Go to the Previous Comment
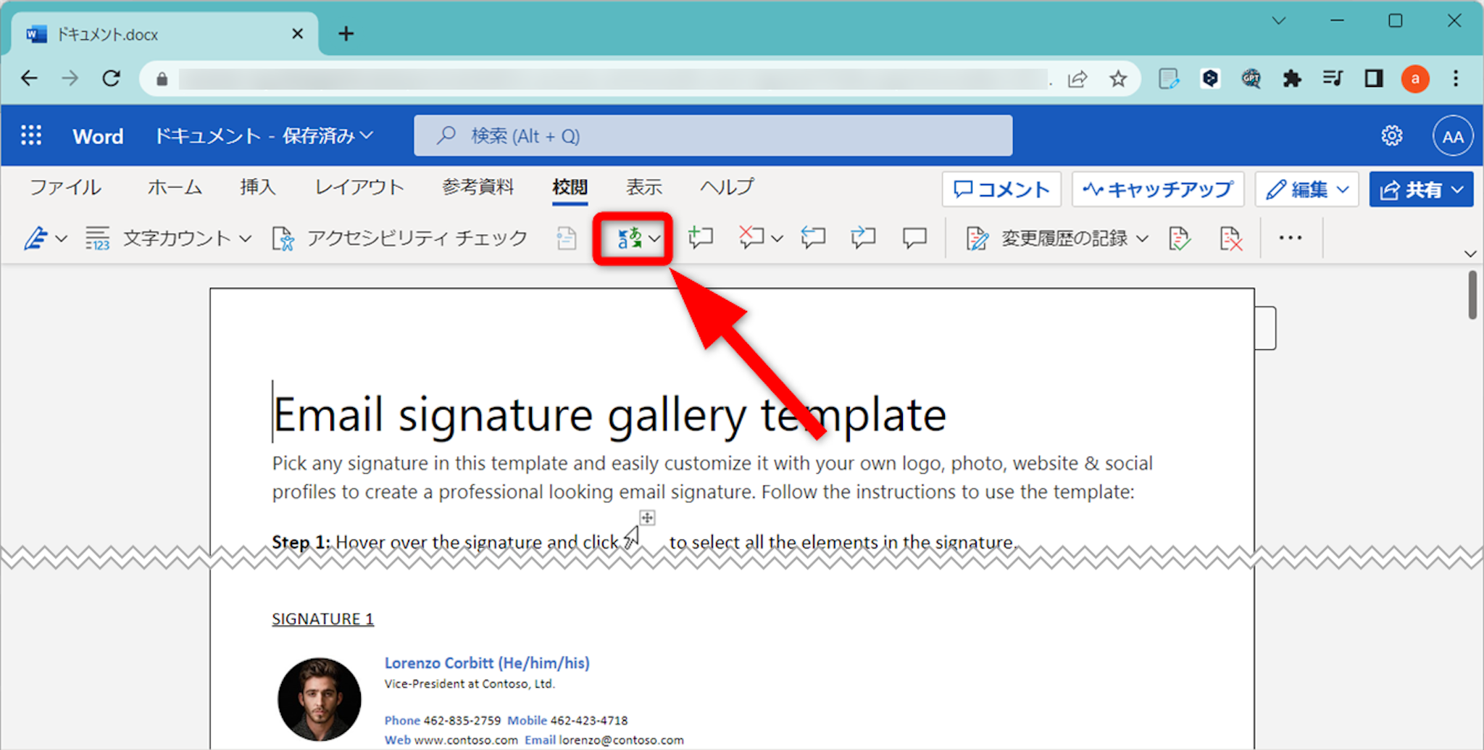Viewport: 1484px width, 750px height. pos(813,238)
